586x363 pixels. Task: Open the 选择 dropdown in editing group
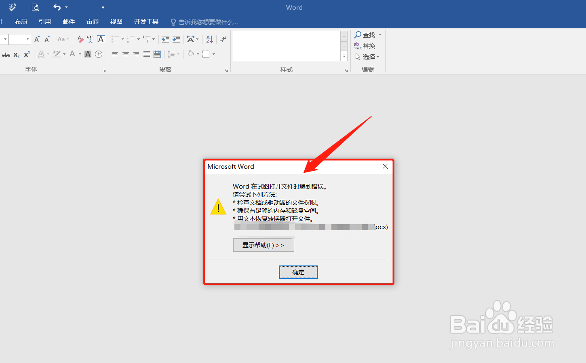tap(367, 57)
